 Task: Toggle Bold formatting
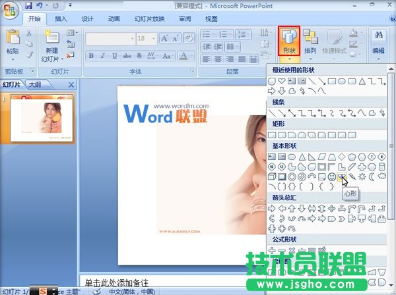pyautogui.click(x=91, y=56)
